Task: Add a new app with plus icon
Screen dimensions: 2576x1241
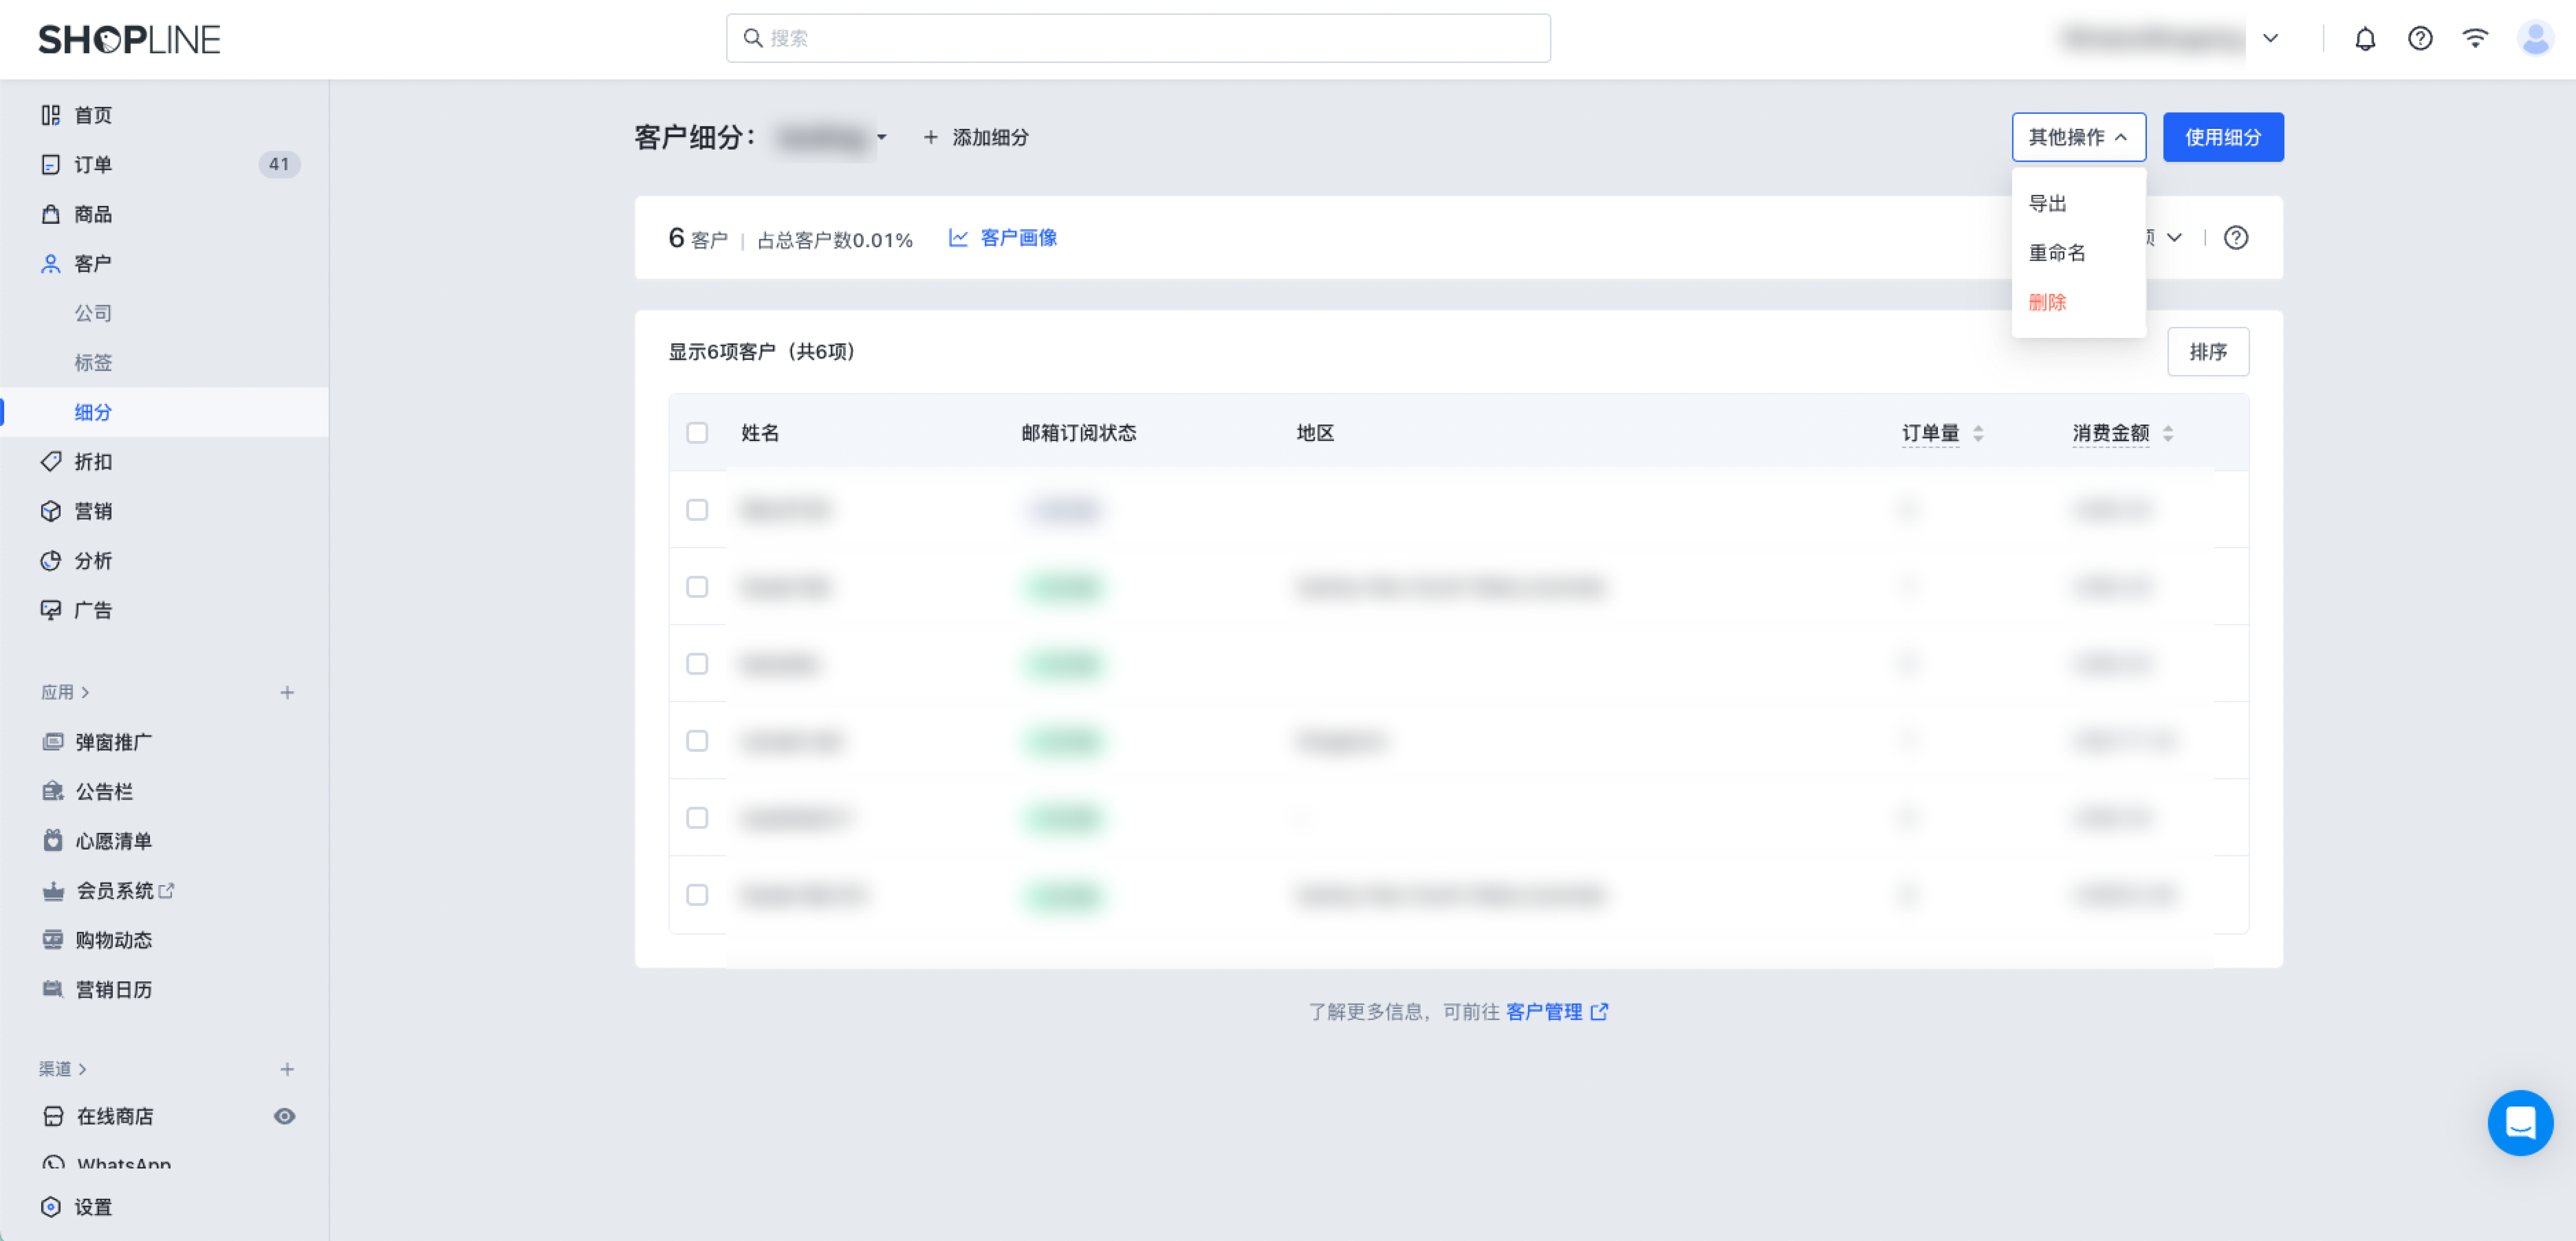Action: pyautogui.click(x=287, y=692)
